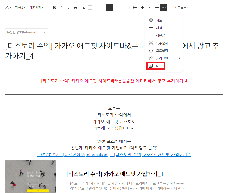
Task: Click the post title field
Action: pyautogui.click(x=112, y=51)
